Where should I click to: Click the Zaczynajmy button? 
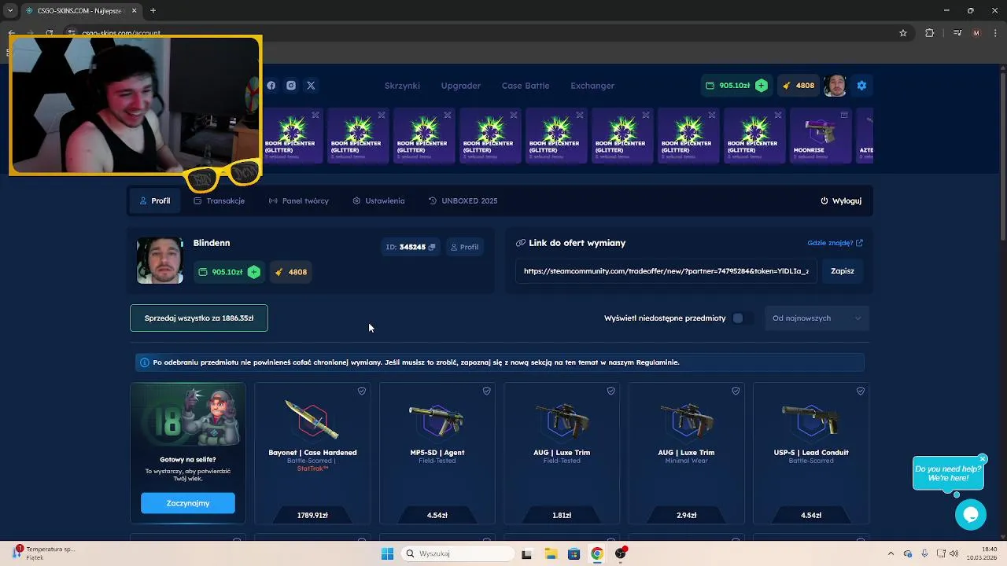188,503
